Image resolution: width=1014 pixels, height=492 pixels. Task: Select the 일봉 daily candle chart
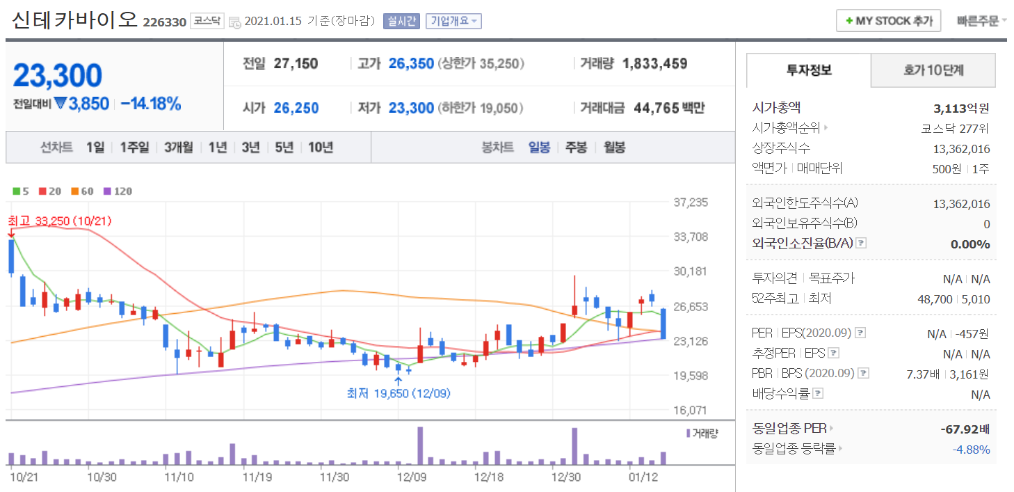(x=539, y=148)
